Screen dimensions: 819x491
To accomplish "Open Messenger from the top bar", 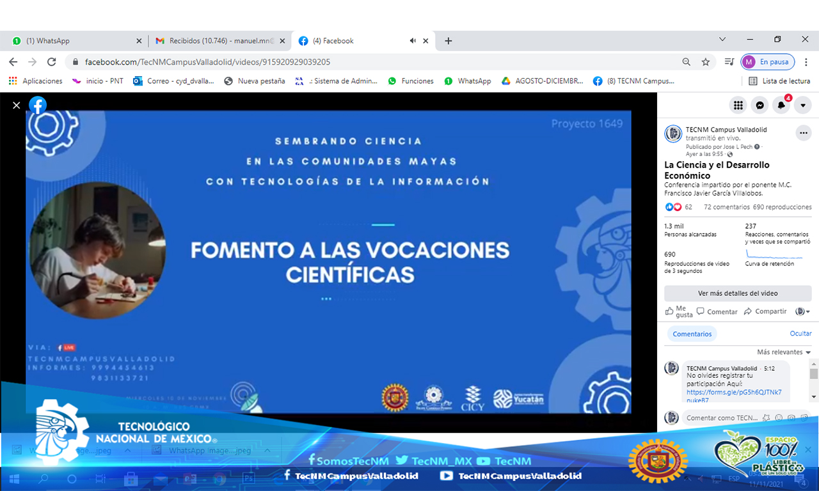I will tap(759, 105).
